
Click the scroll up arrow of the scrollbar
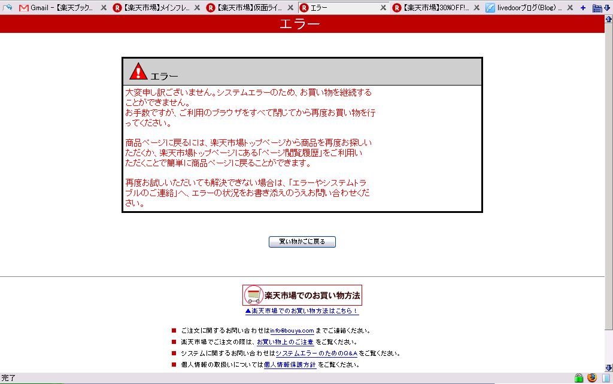(x=609, y=19)
